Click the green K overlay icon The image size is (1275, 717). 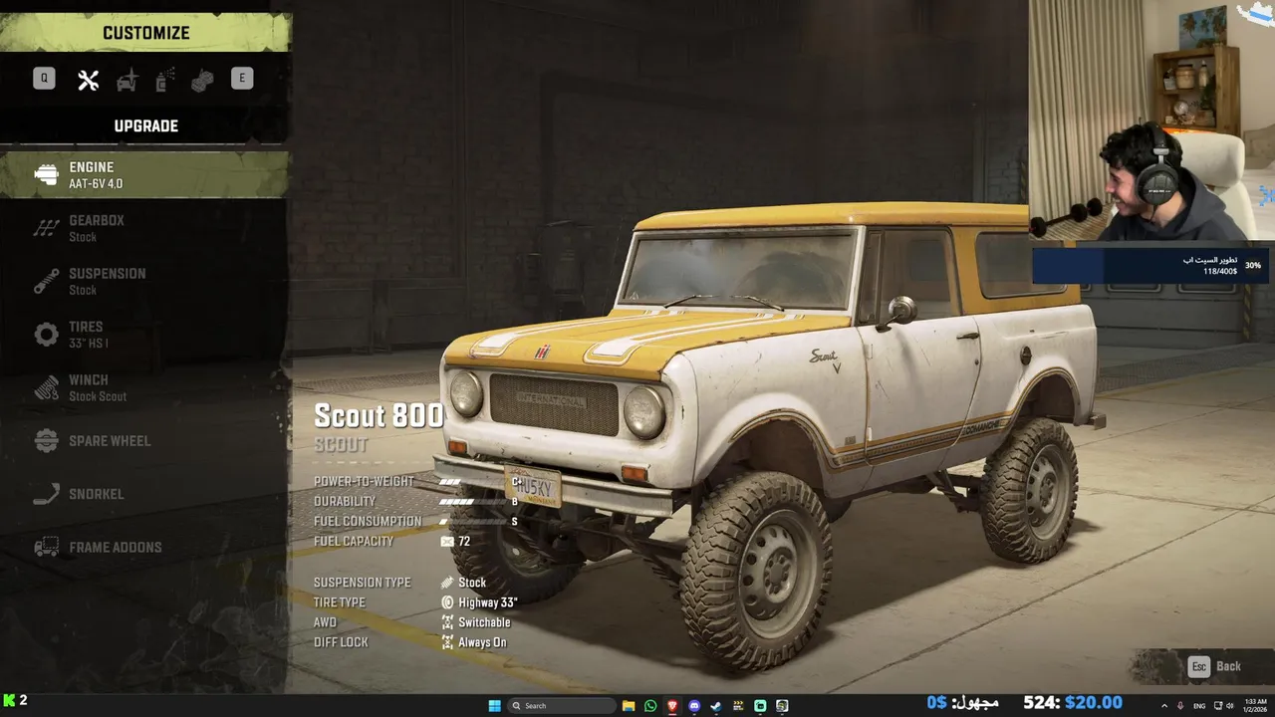[9, 701]
